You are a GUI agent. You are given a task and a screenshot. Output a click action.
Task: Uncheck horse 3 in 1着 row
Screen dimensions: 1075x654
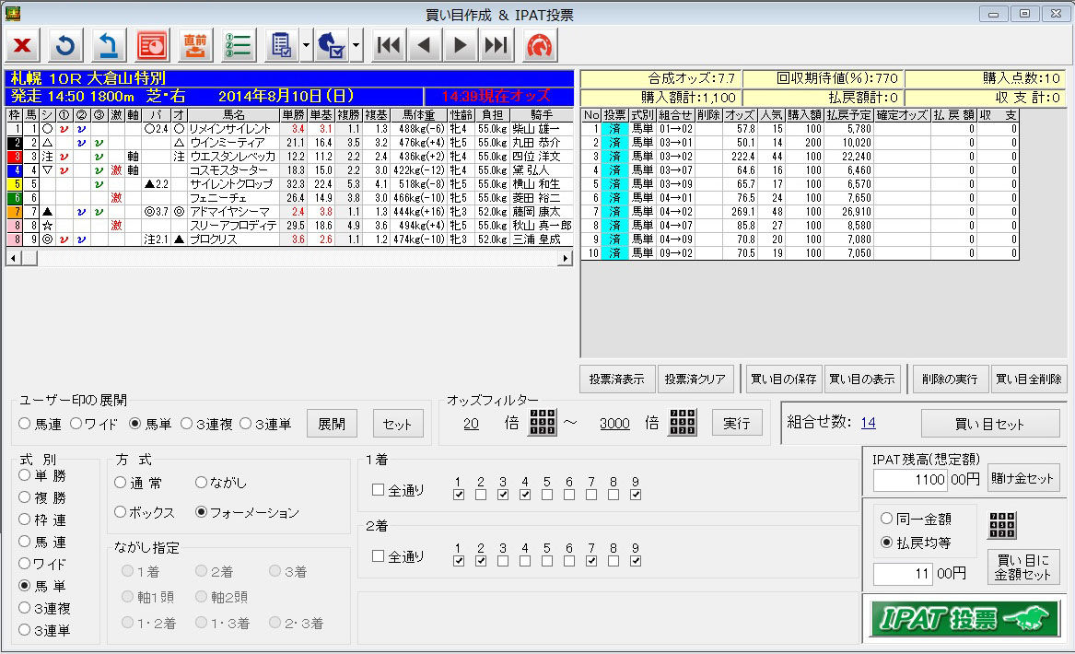click(x=503, y=495)
